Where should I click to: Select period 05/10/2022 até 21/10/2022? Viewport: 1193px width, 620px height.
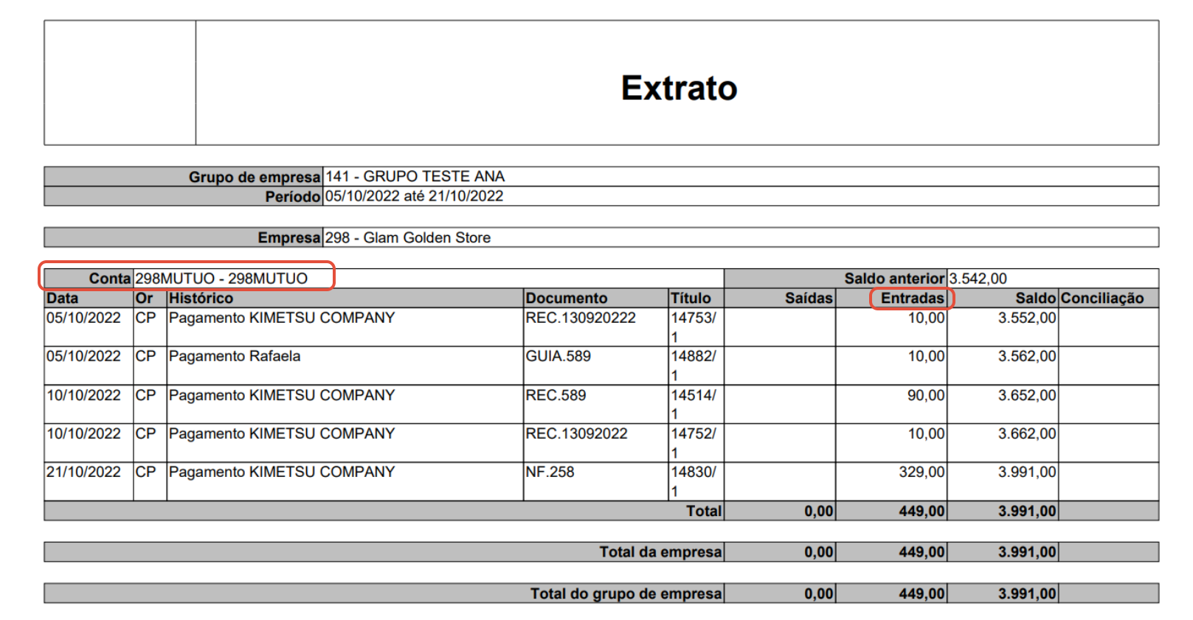tap(414, 196)
